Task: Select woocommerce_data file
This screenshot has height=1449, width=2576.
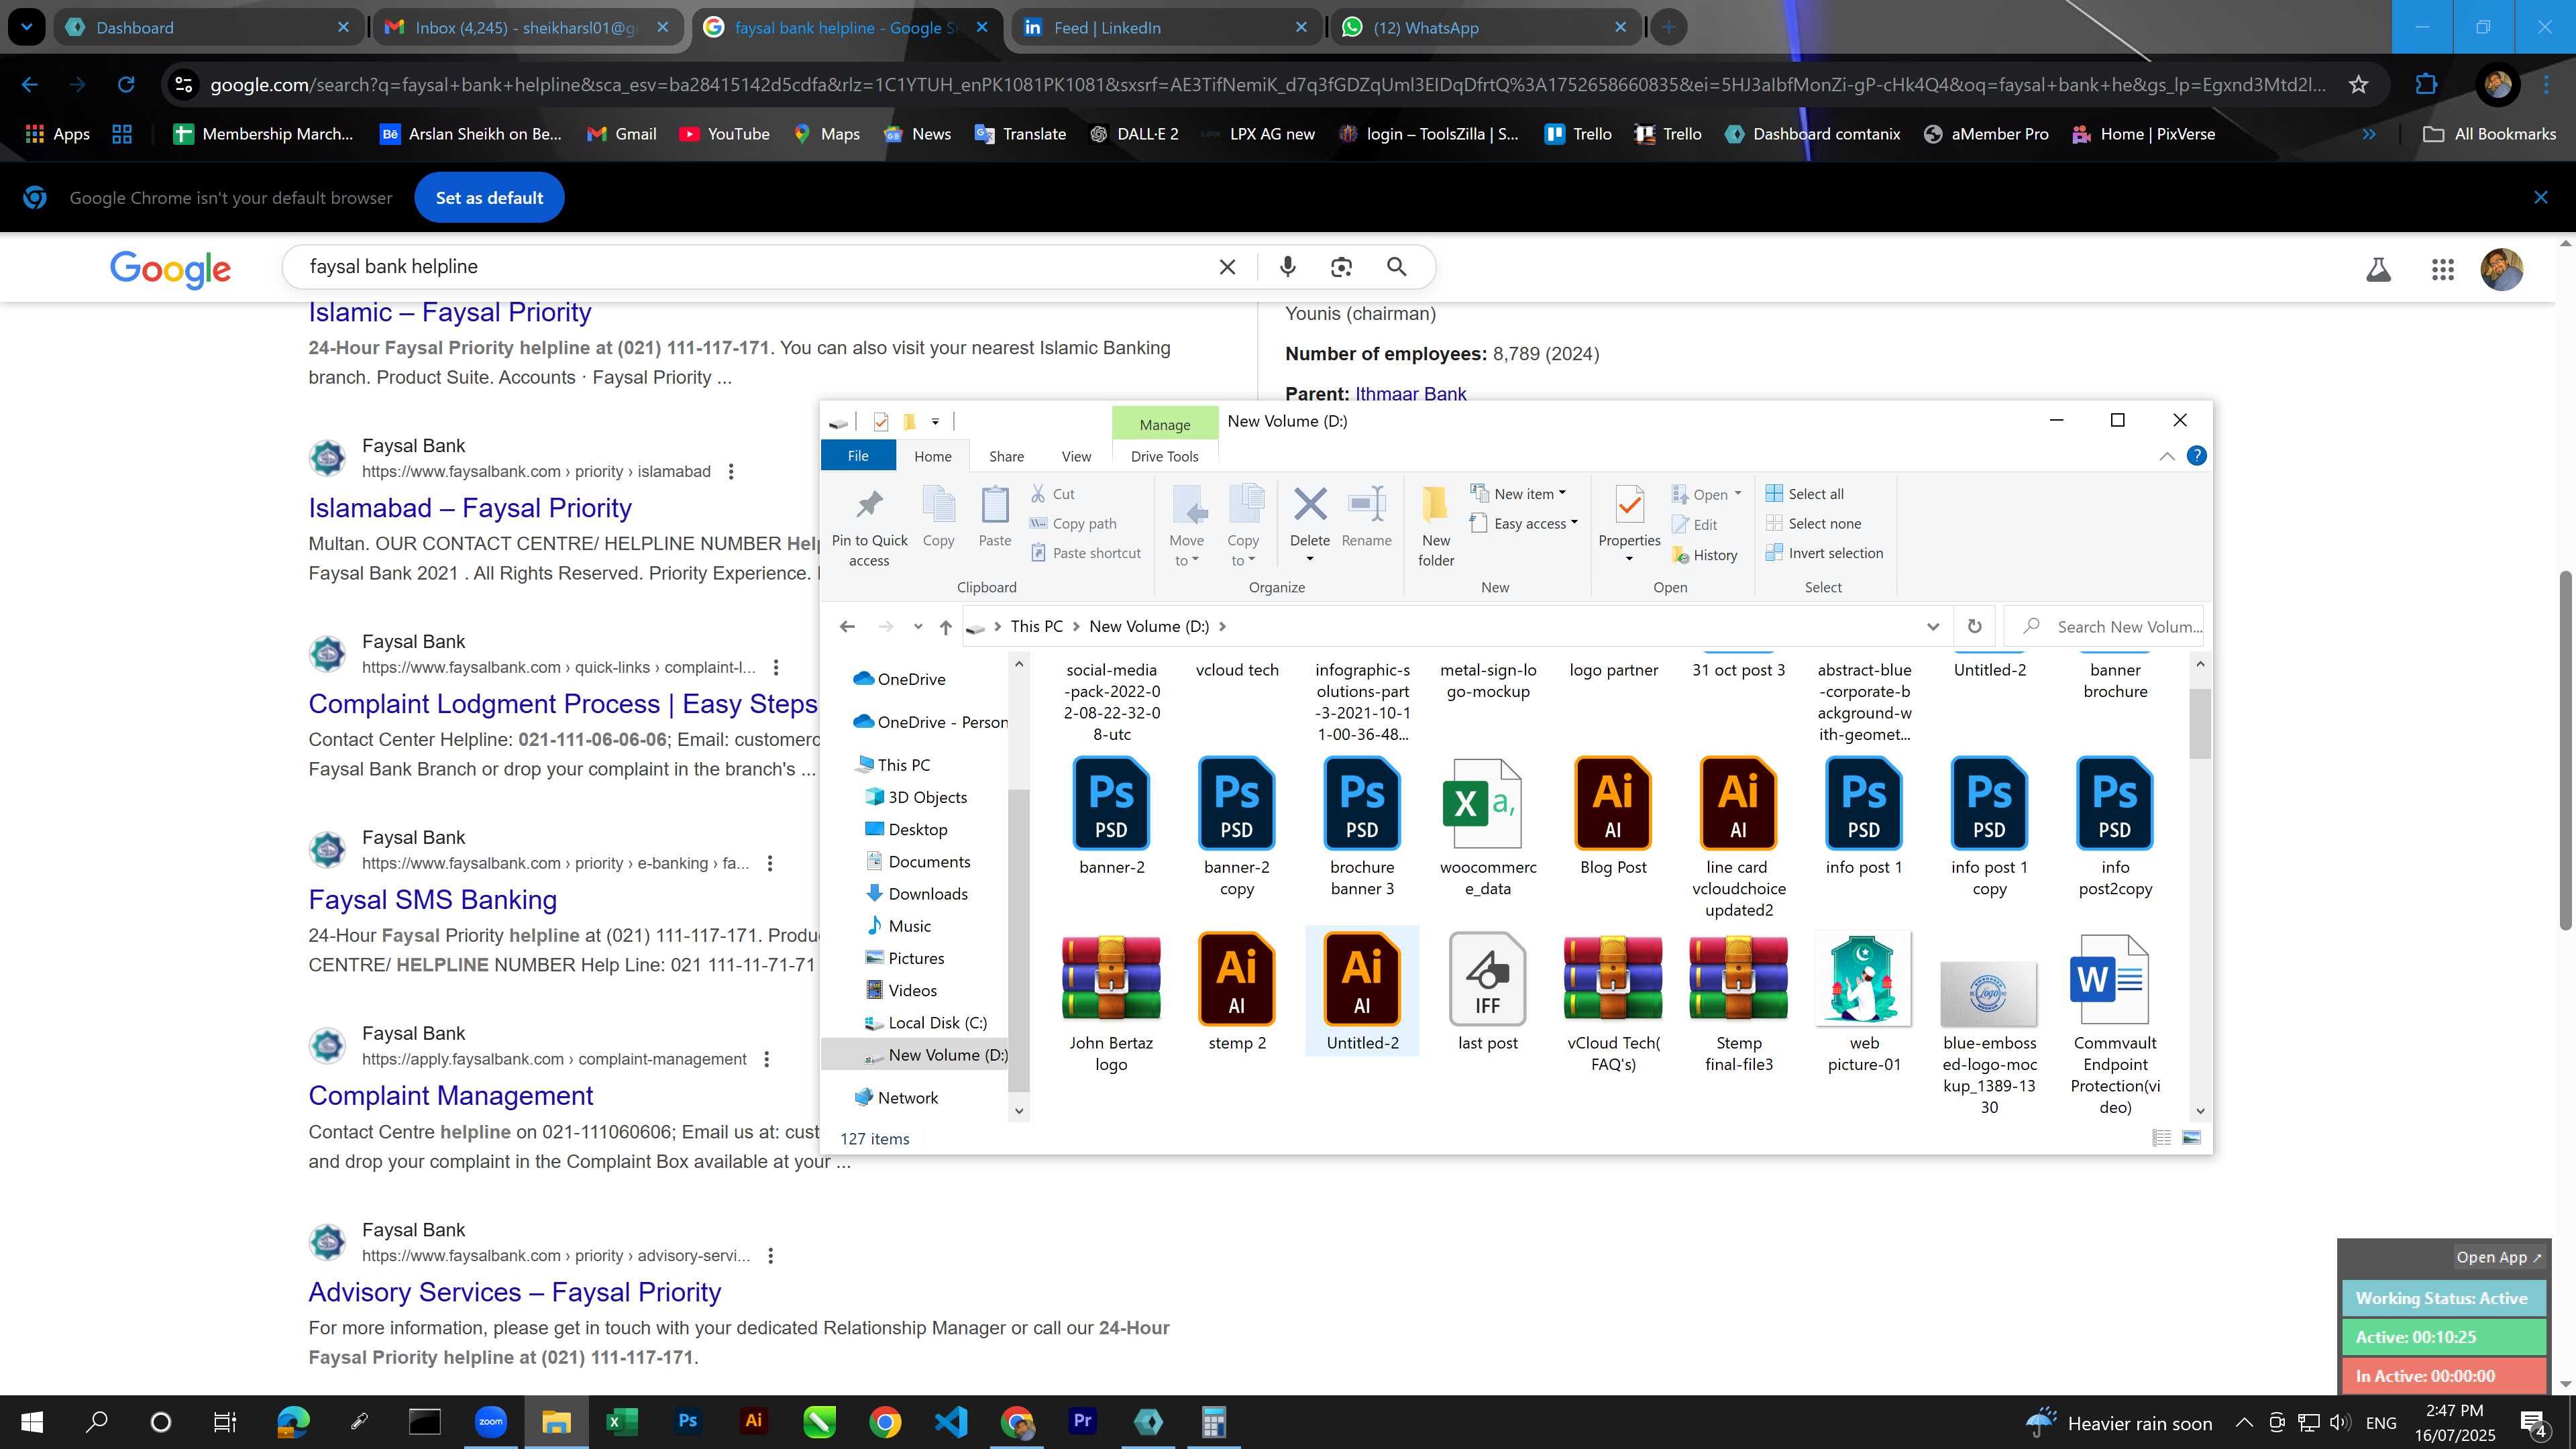Action: [x=1487, y=827]
